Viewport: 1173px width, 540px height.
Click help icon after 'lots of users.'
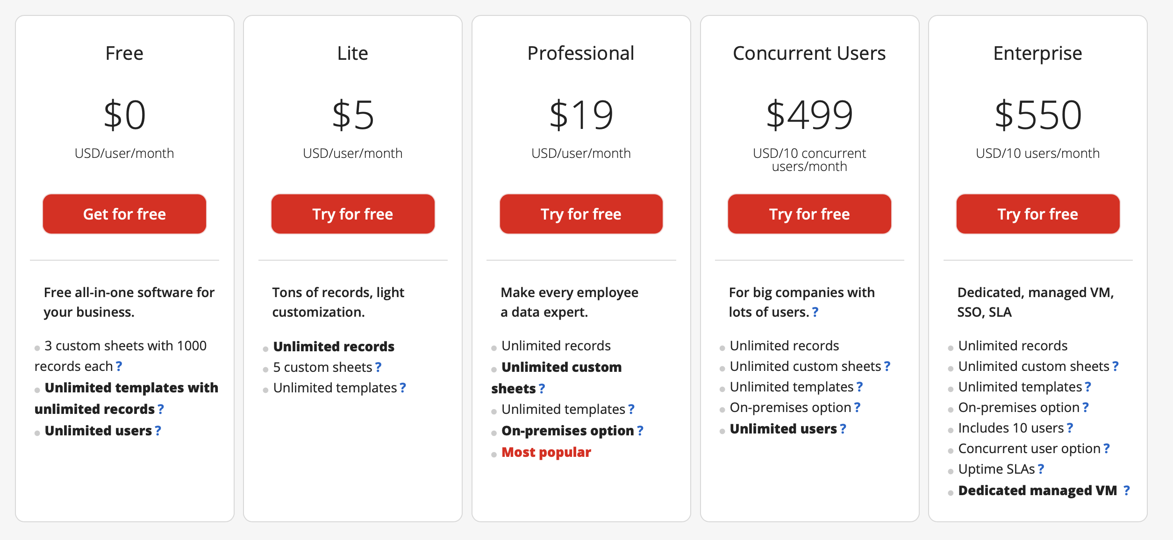815,312
